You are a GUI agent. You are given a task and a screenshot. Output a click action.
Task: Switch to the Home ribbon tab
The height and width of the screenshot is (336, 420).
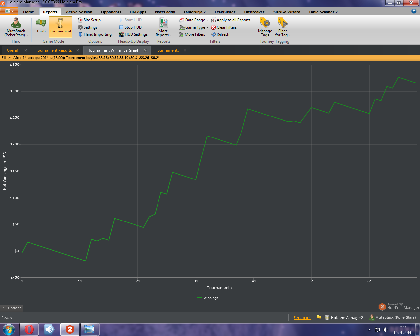click(29, 12)
